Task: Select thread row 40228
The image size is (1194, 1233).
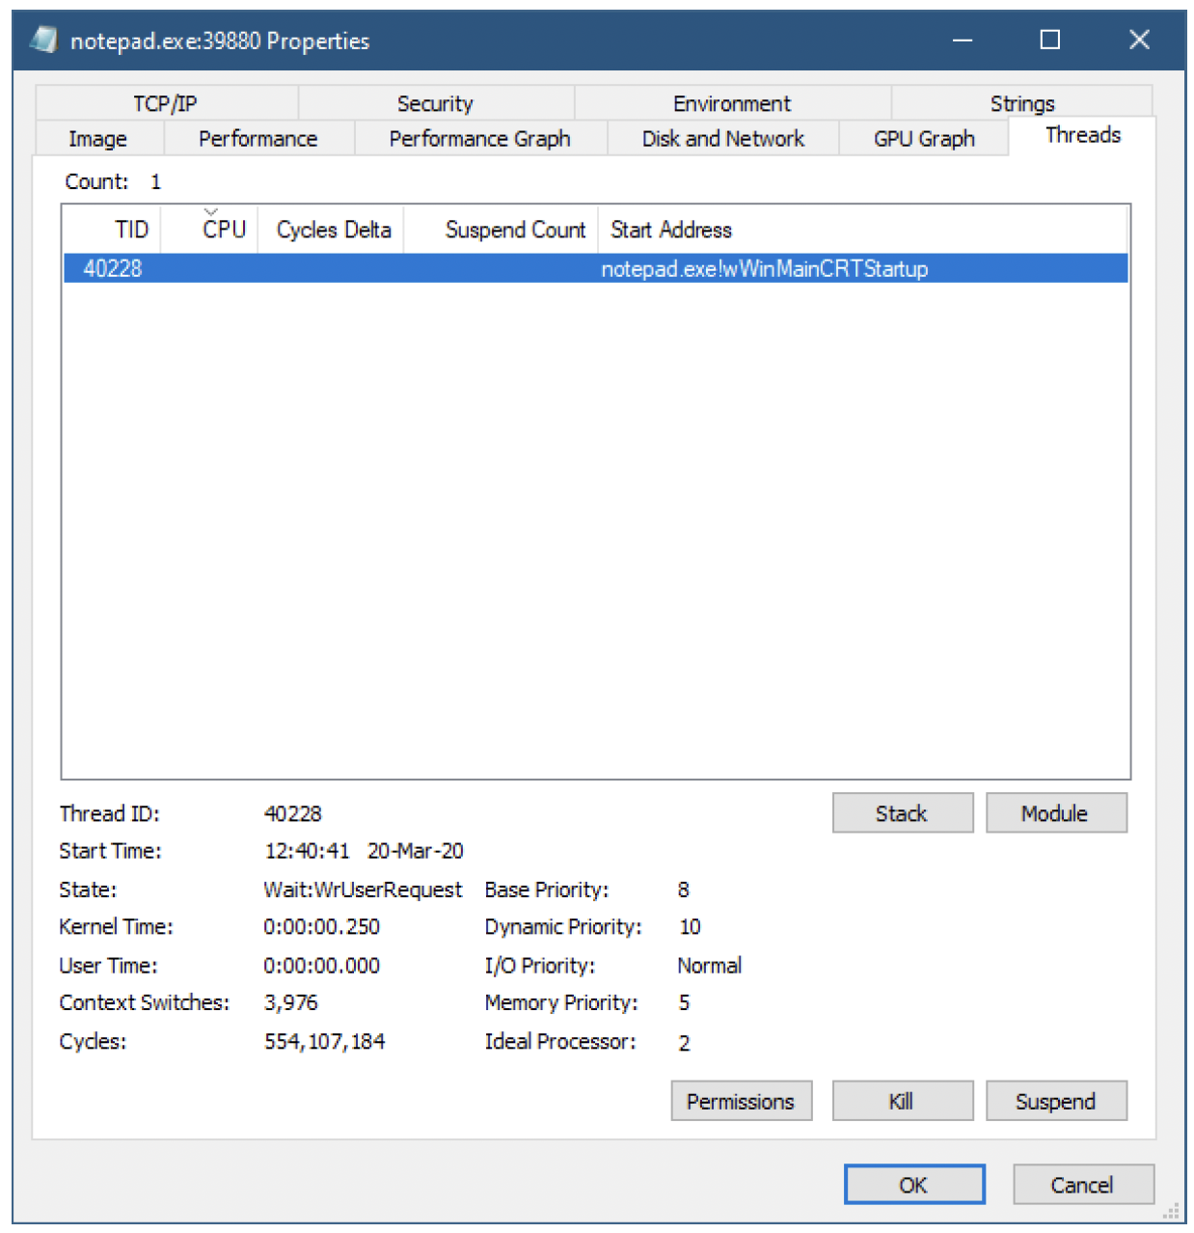Action: 596,268
